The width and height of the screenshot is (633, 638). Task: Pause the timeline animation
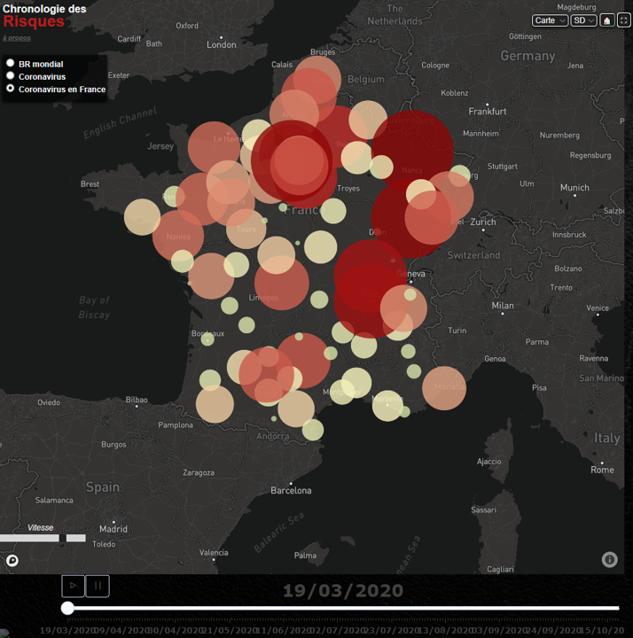[x=98, y=586]
